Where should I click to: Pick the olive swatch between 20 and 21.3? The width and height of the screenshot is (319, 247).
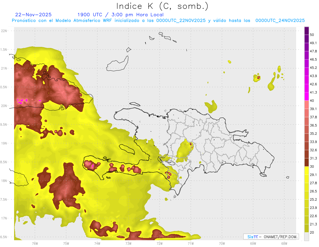click(x=307, y=228)
